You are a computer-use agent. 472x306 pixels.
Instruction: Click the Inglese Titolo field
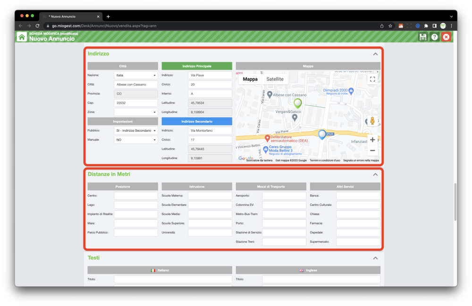pyautogui.click(x=321, y=280)
